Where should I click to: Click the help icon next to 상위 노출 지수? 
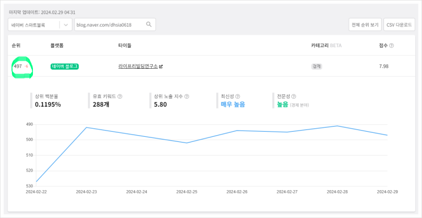pyautogui.click(x=187, y=97)
